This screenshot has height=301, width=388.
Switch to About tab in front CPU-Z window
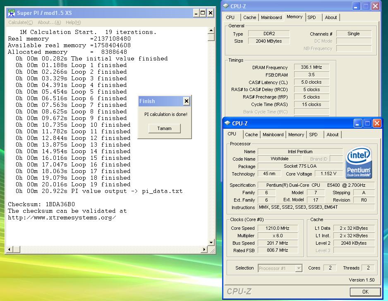[x=332, y=135]
